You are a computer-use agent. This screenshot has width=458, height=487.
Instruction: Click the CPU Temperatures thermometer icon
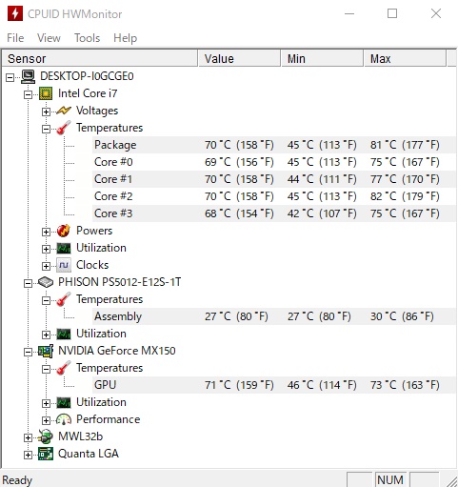[64, 128]
